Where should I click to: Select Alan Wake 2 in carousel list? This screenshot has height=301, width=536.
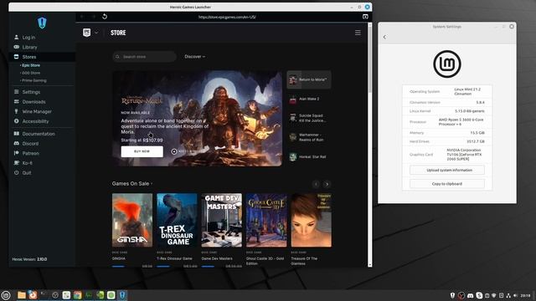click(309, 99)
